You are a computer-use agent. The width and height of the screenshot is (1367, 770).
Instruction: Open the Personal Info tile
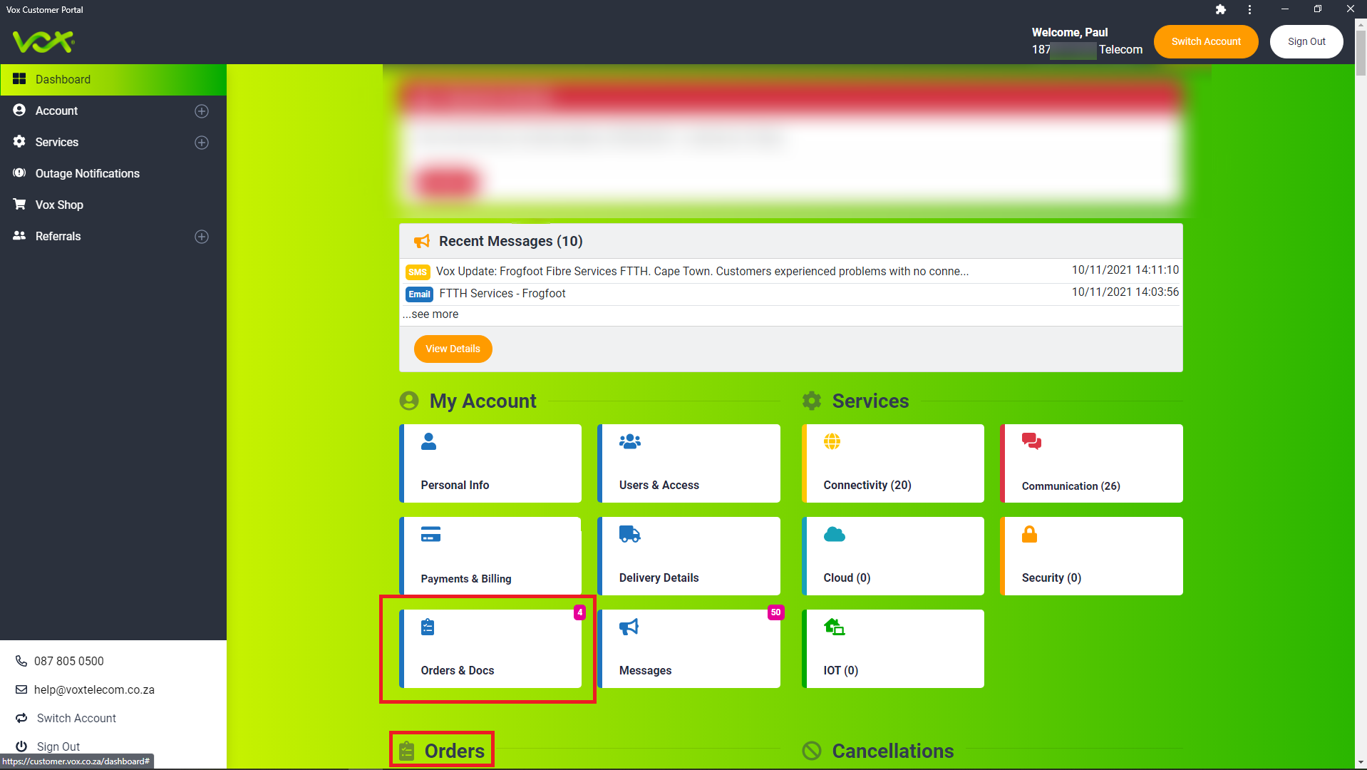point(490,463)
